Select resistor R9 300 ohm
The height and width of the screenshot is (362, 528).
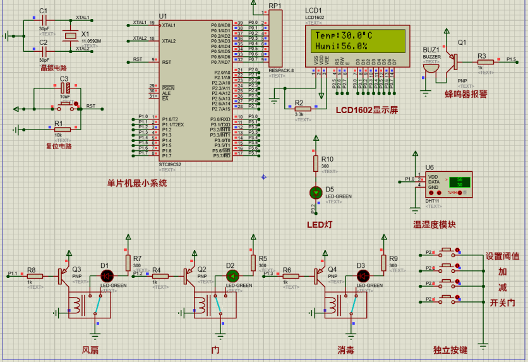point(384,263)
